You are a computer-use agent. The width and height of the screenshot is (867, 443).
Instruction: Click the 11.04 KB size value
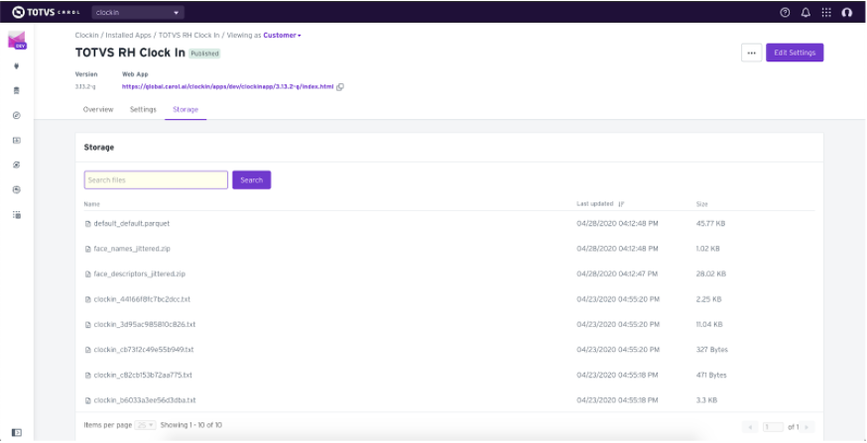(709, 324)
